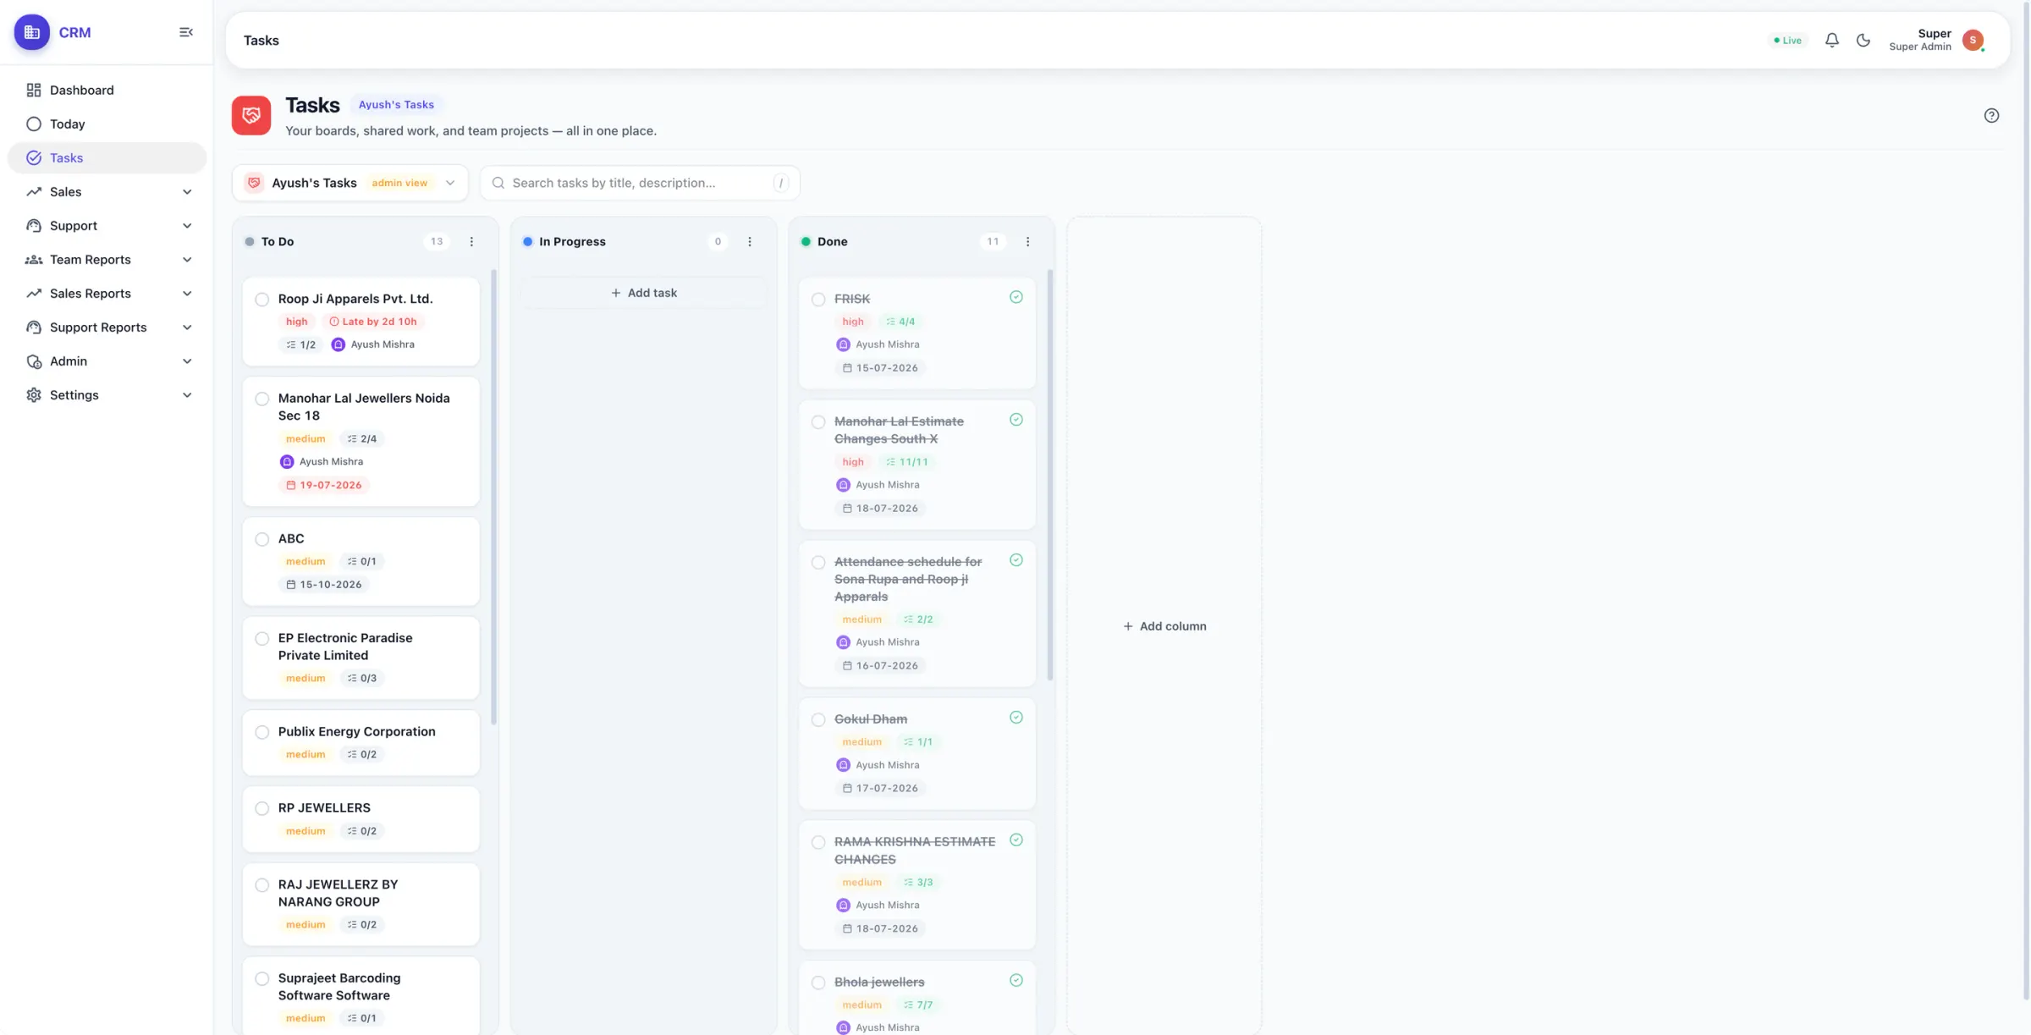Expand the Settings menu
Image resolution: width=2031 pixels, height=1035 pixels.
[107, 395]
